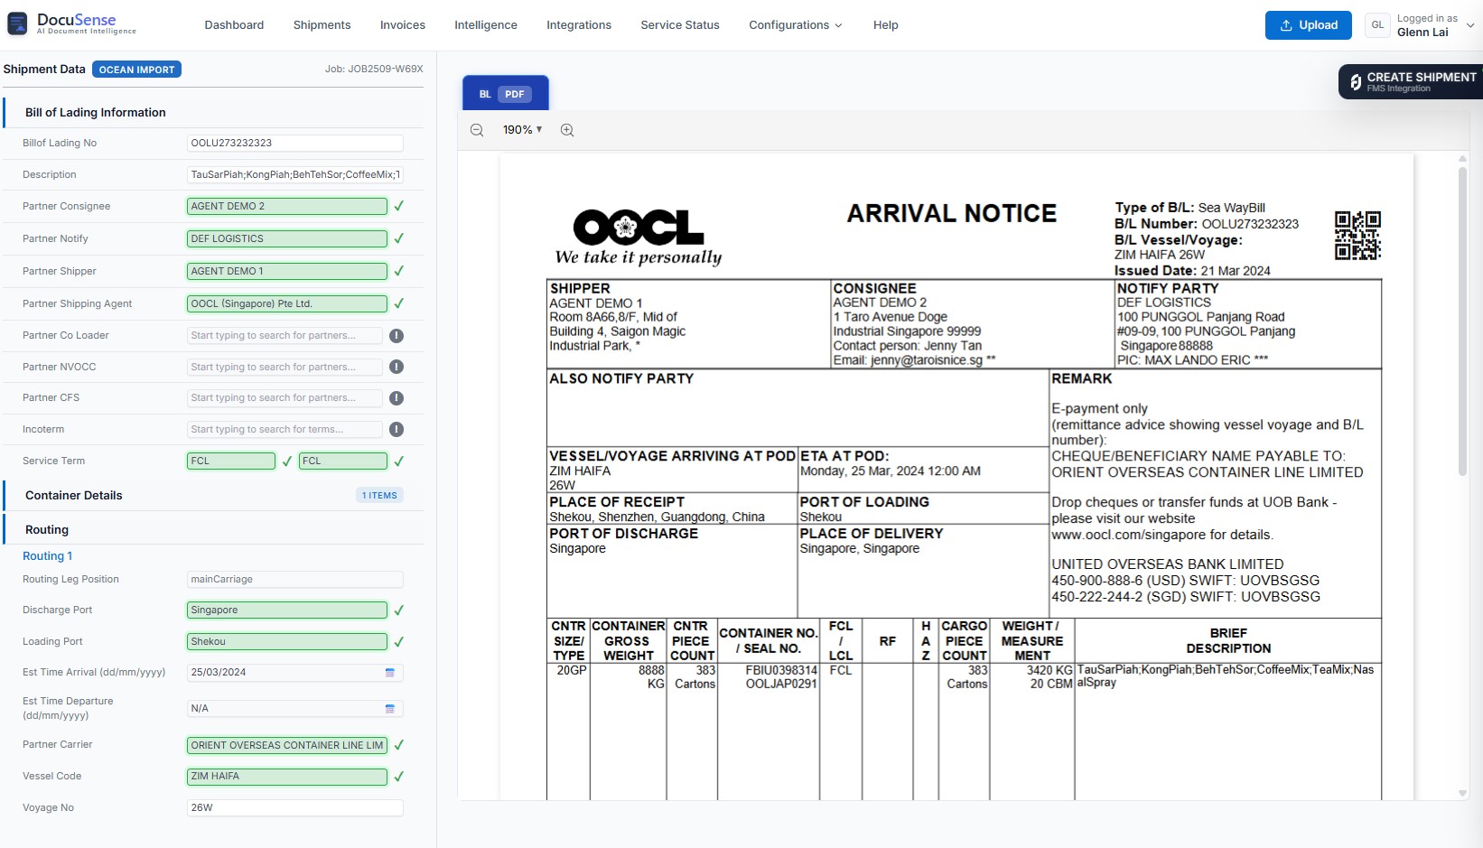Screen dimensions: 1483x848
Task: Click the OCEAN IMPORT badge
Action: click(x=137, y=70)
